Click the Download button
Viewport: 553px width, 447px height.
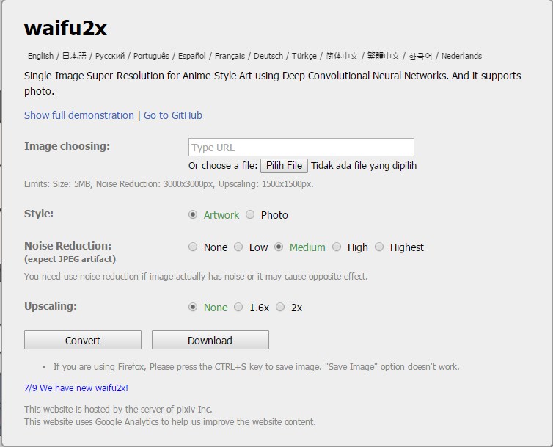[210, 340]
